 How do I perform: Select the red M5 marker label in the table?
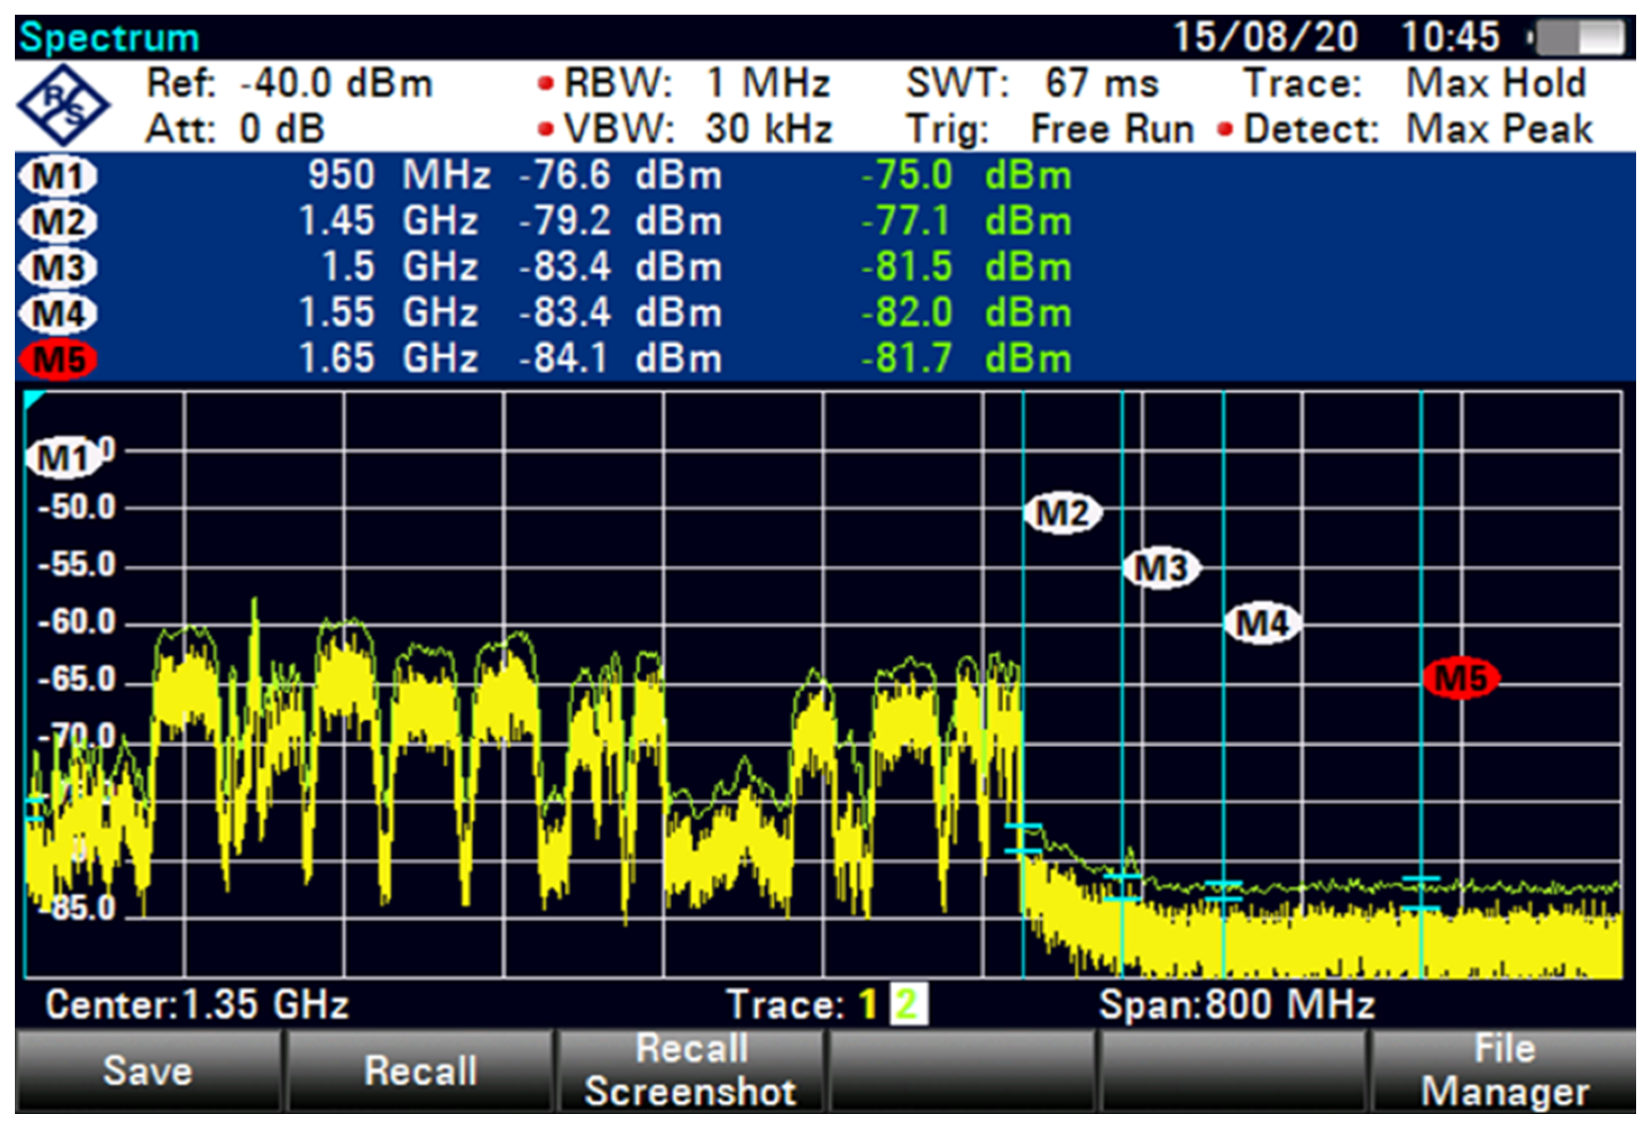click(58, 359)
